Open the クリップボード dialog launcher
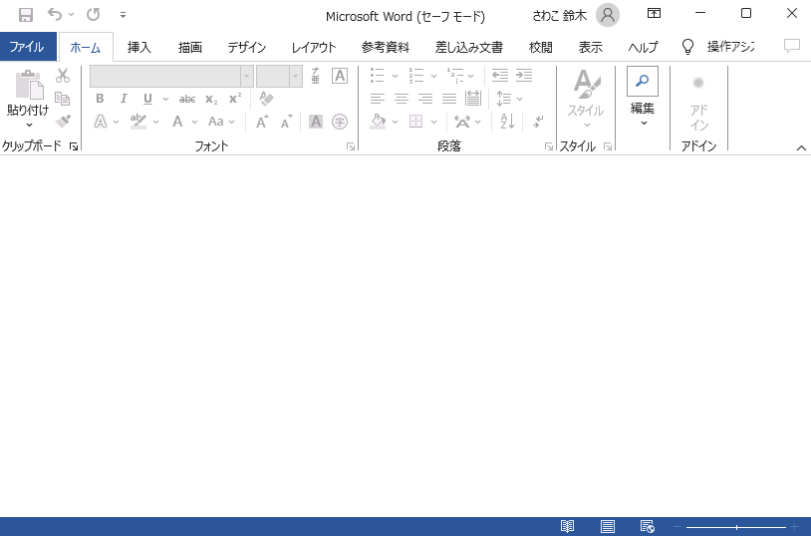The image size is (811, 536). 74,146
